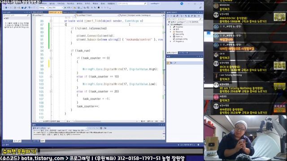The width and height of the screenshot is (287, 161).
Task: Open the 테스트 (Test) menu
Action: click(x=70, y=4)
